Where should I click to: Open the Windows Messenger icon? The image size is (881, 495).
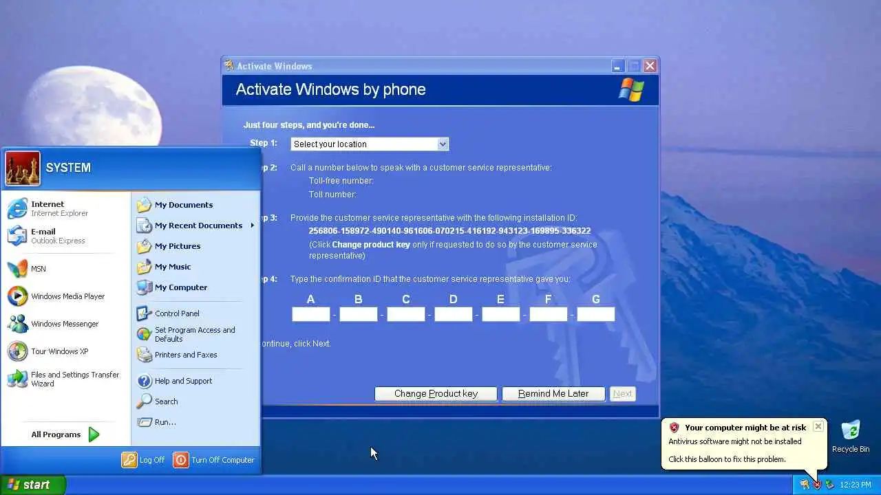click(x=17, y=324)
